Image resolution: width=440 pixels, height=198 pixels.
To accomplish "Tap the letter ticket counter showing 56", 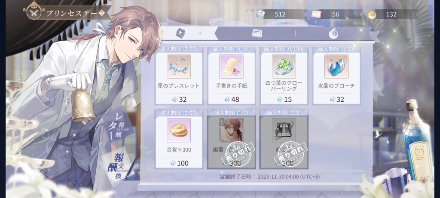I will tap(332, 14).
